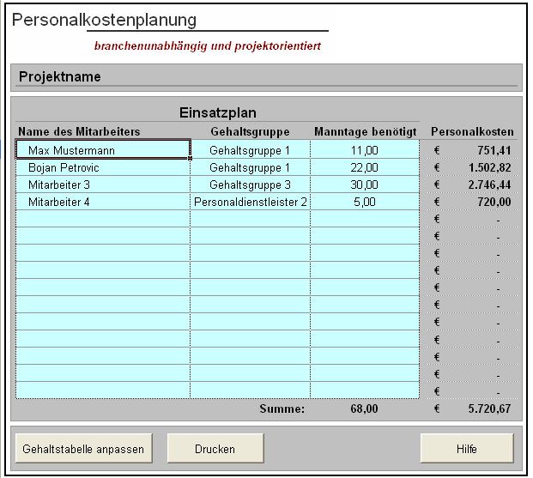Click the Einsatzplan heading
The height and width of the screenshot is (478, 533).
coord(217,112)
